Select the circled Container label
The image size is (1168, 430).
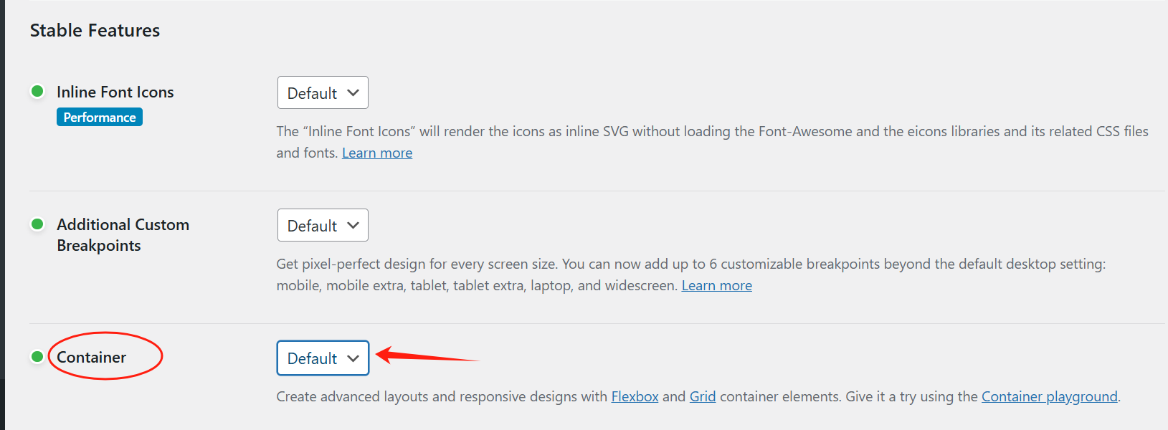[91, 356]
